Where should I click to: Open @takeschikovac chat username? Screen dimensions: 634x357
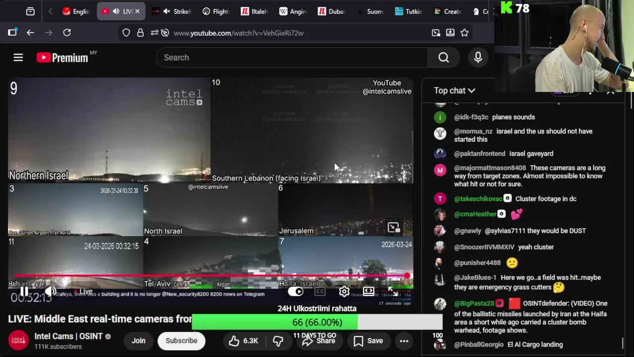[478, 199]
